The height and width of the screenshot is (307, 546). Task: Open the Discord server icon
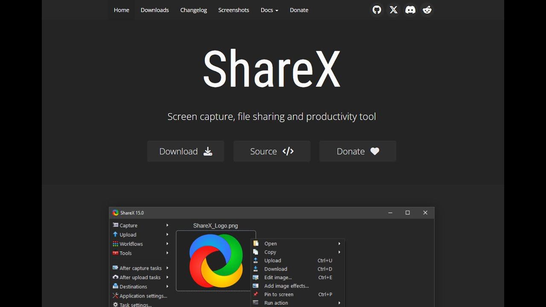point(410,10)
